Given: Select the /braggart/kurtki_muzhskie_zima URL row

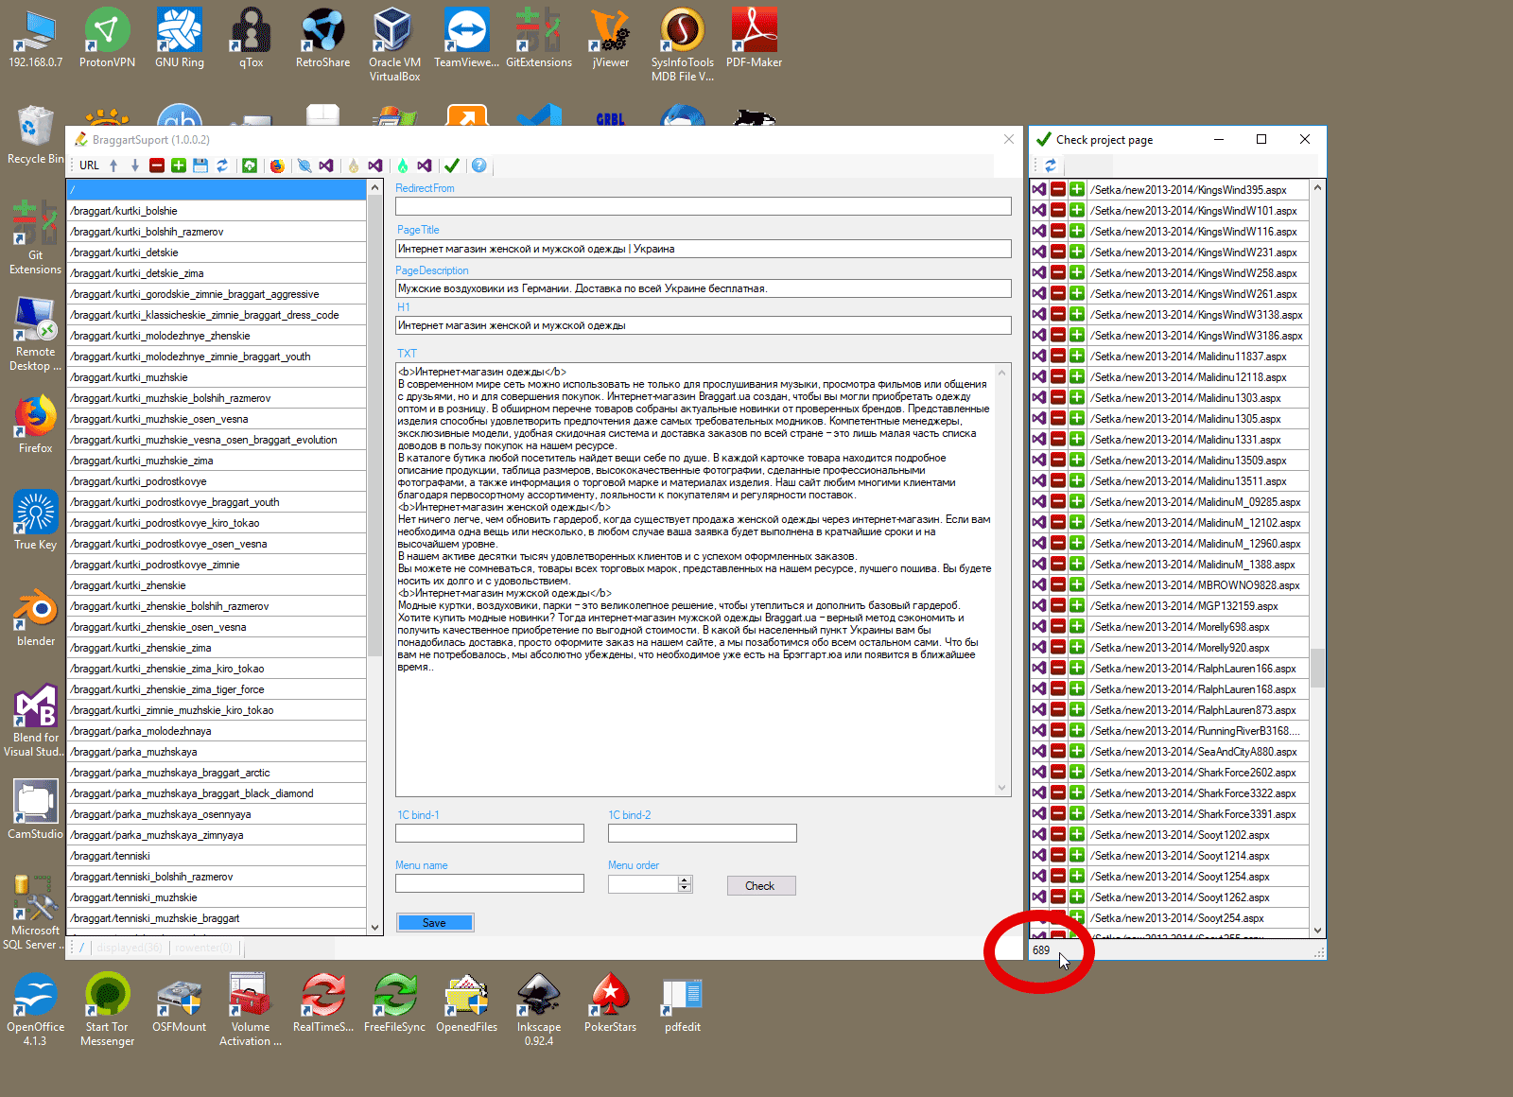Looking at the screenshot, I should (217, 461).
